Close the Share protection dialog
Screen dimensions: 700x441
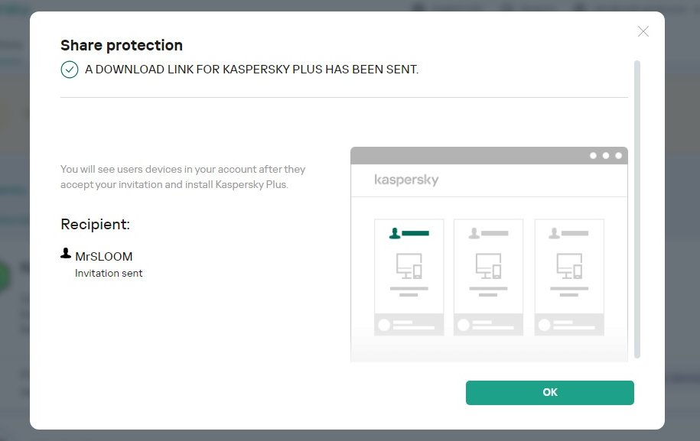[643, 31]
